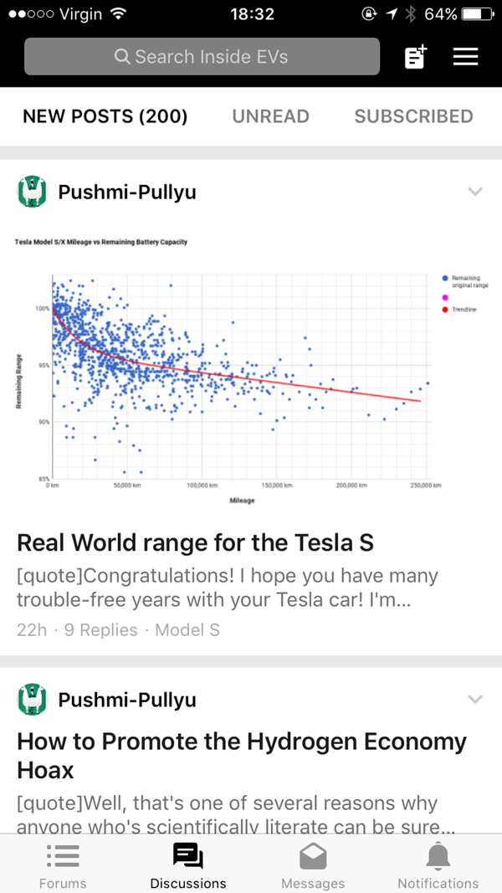Image resolution: width=502 pixels, height=893 pixels.
Task: Open the Discussions chat icon
Action: point(187,856)
